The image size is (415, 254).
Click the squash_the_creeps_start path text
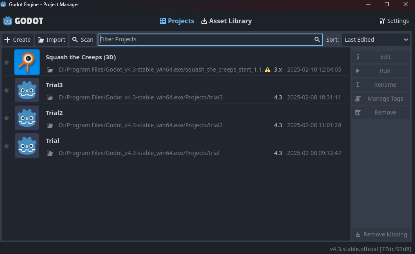pos(161,70)
